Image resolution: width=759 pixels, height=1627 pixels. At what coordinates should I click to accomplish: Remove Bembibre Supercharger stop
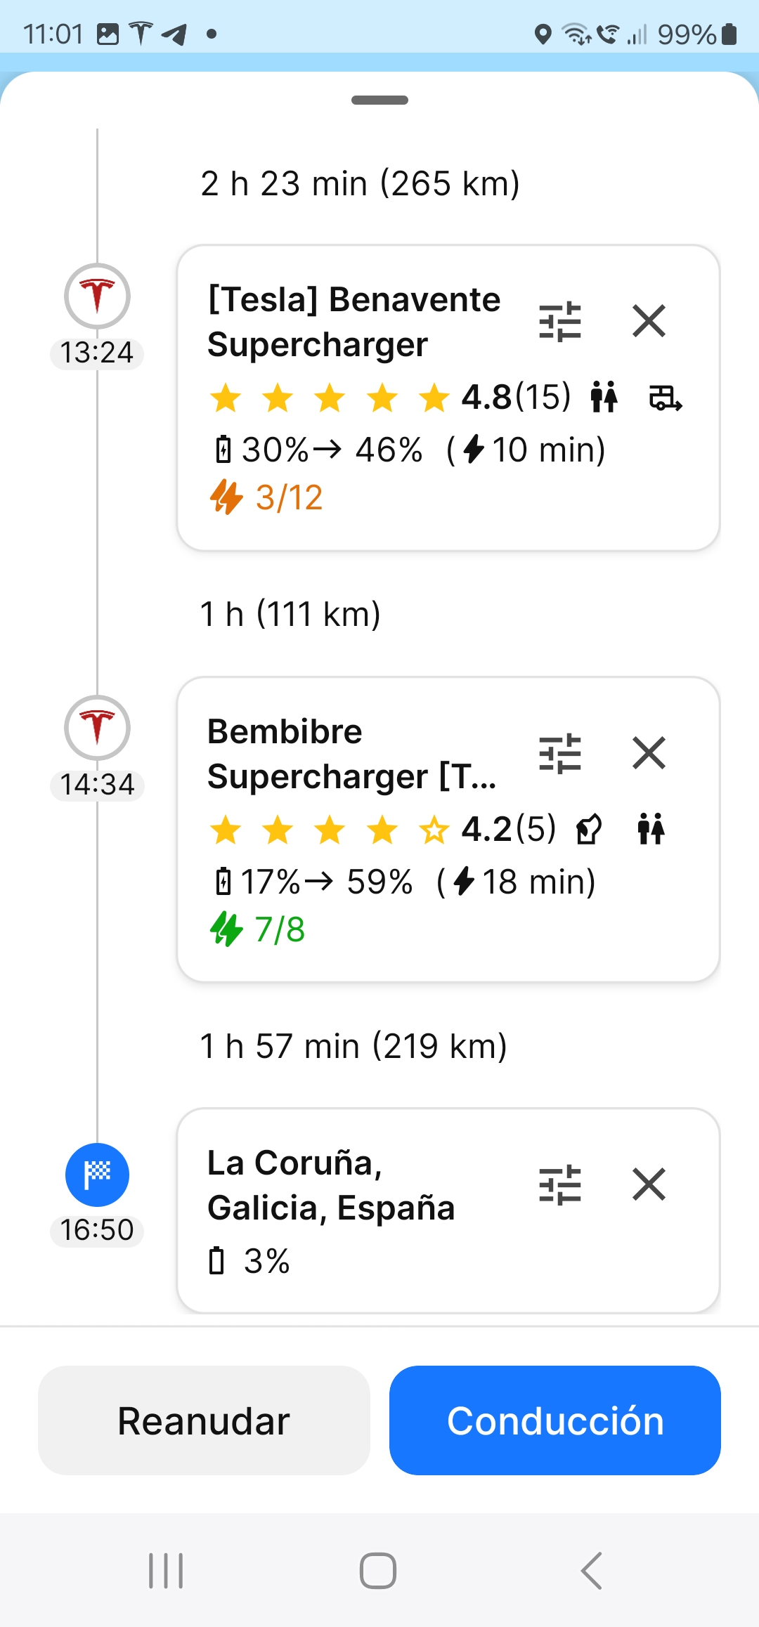[x=649, y=753]
